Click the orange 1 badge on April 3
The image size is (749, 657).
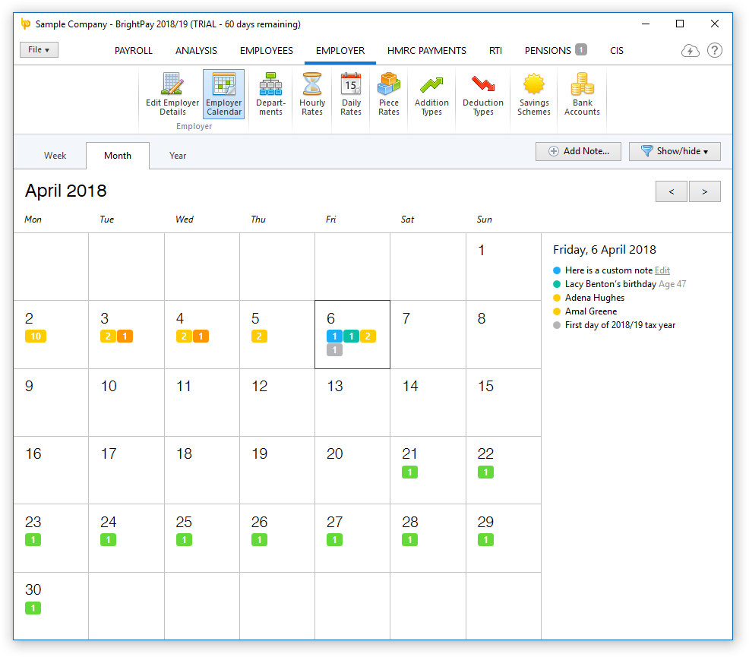pos(125,336)
